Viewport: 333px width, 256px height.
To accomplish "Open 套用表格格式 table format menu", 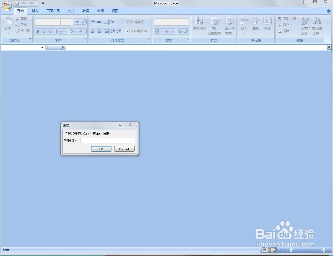I will point(215,26).
